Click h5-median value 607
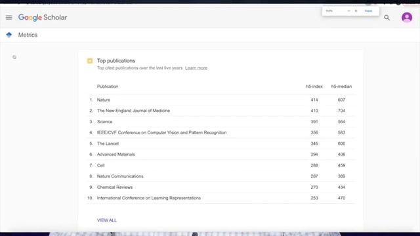Viewport: 420px width, 236px height. click(x=341, y=100)
